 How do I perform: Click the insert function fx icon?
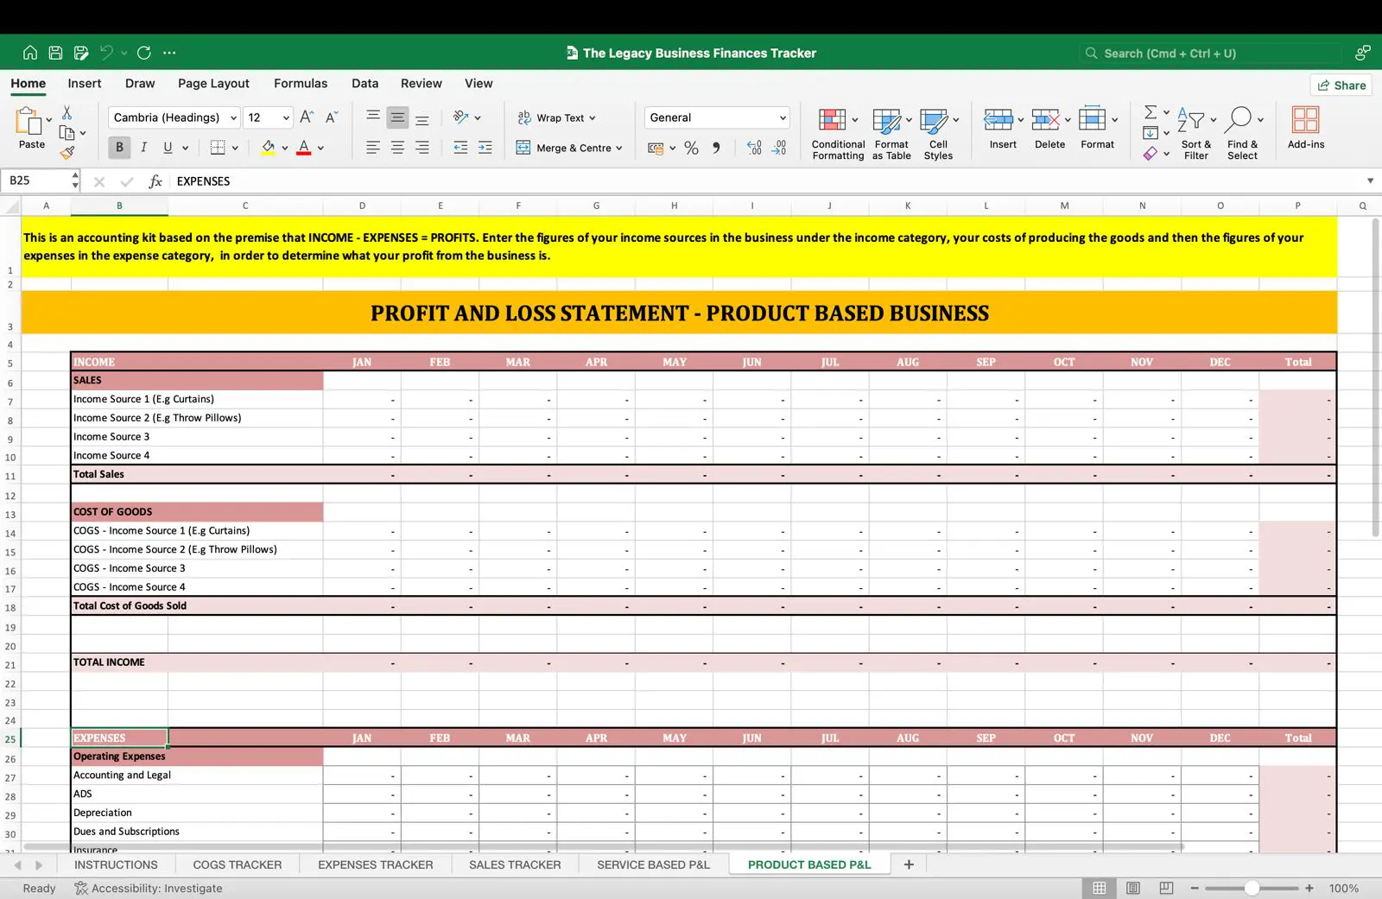(155, 181)
